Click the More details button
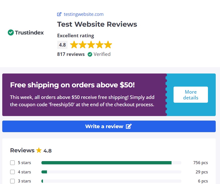This screenshot has width=220, height=184. coord(191,95)
